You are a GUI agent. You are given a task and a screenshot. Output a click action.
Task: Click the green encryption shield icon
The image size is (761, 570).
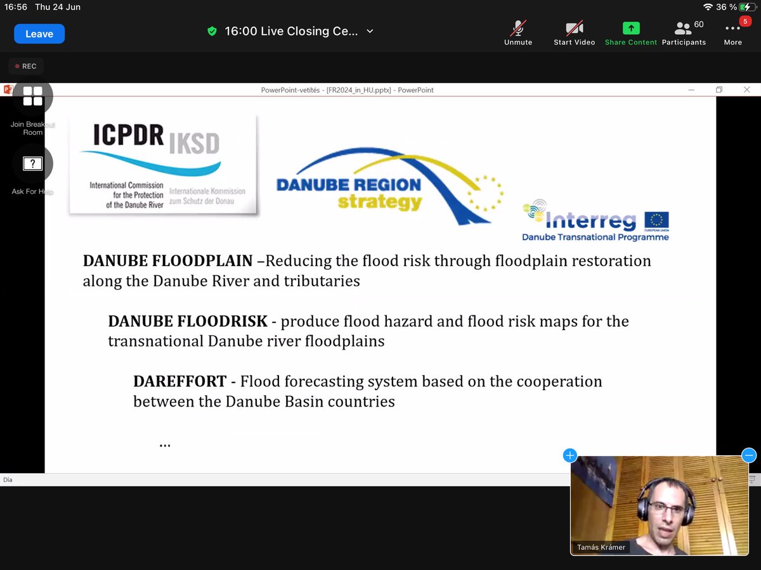click(x=212, y=31)
